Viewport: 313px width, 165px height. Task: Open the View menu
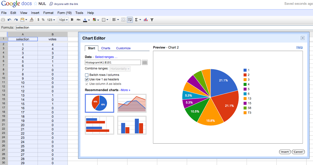(x=24, y=13)
